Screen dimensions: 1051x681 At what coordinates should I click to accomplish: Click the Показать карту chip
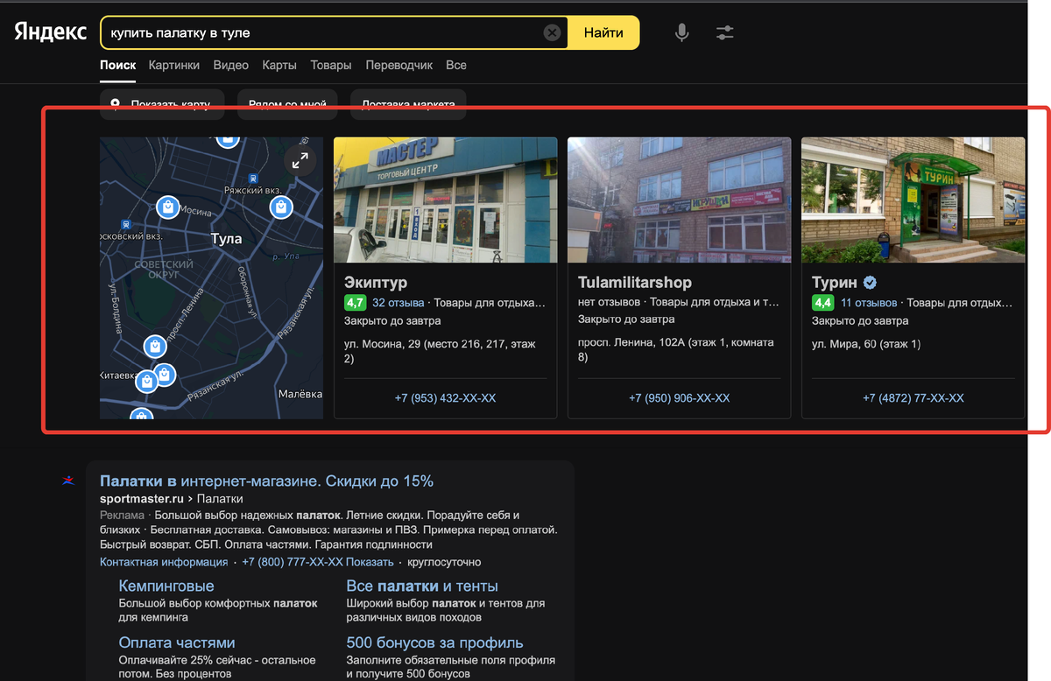coord(162,104)
